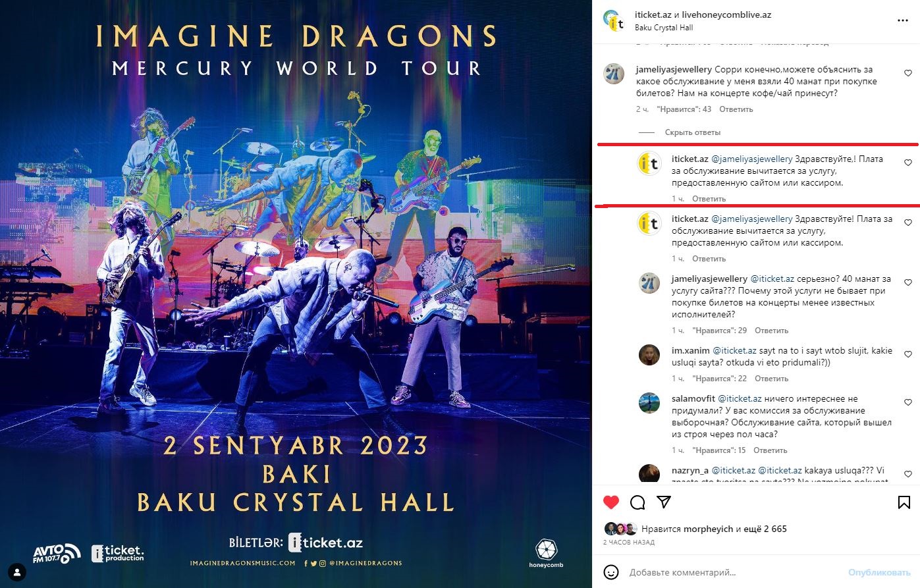Show likes on comment Нравится: 29
This screenshot has width=920, height=588.
[719, 331]
